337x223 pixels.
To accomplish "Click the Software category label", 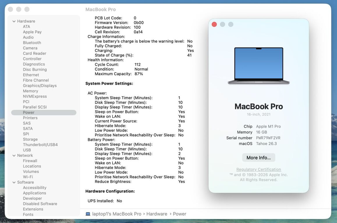I will [x=25, y=182].
